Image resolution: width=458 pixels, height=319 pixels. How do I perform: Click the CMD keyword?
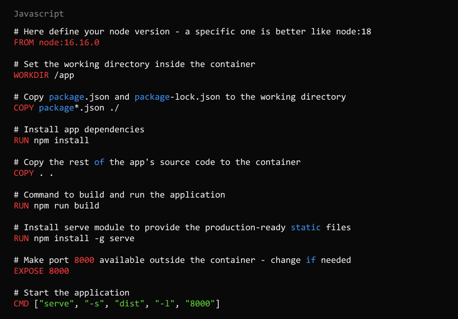[x=21, y=304]
